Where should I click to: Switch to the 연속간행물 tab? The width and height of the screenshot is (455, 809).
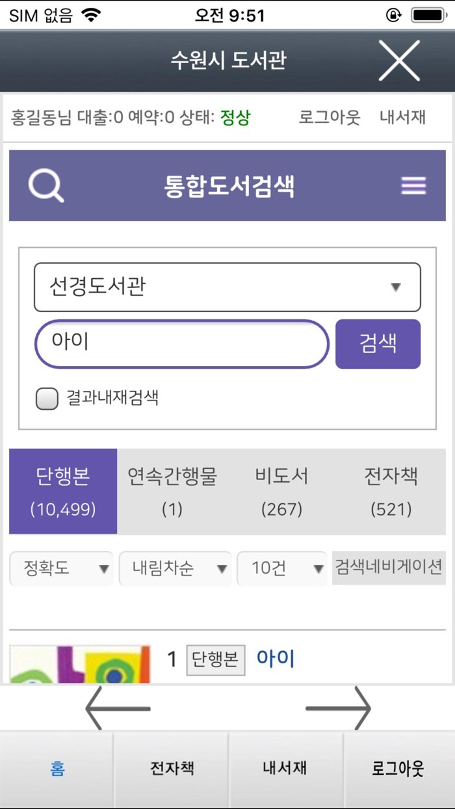pos(172,491)
